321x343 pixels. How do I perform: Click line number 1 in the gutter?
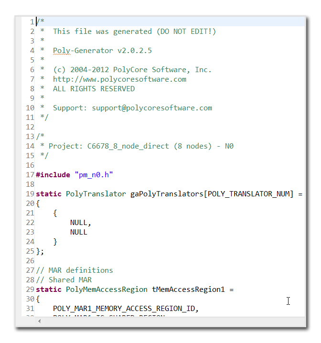coord(32,22)
